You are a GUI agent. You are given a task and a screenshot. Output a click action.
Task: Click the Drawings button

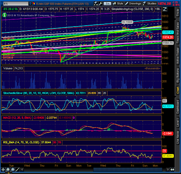pyautogui.click(x=133, y=4)
